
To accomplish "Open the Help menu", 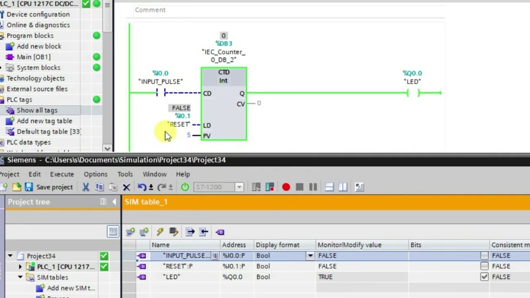I will pos(183,174).
